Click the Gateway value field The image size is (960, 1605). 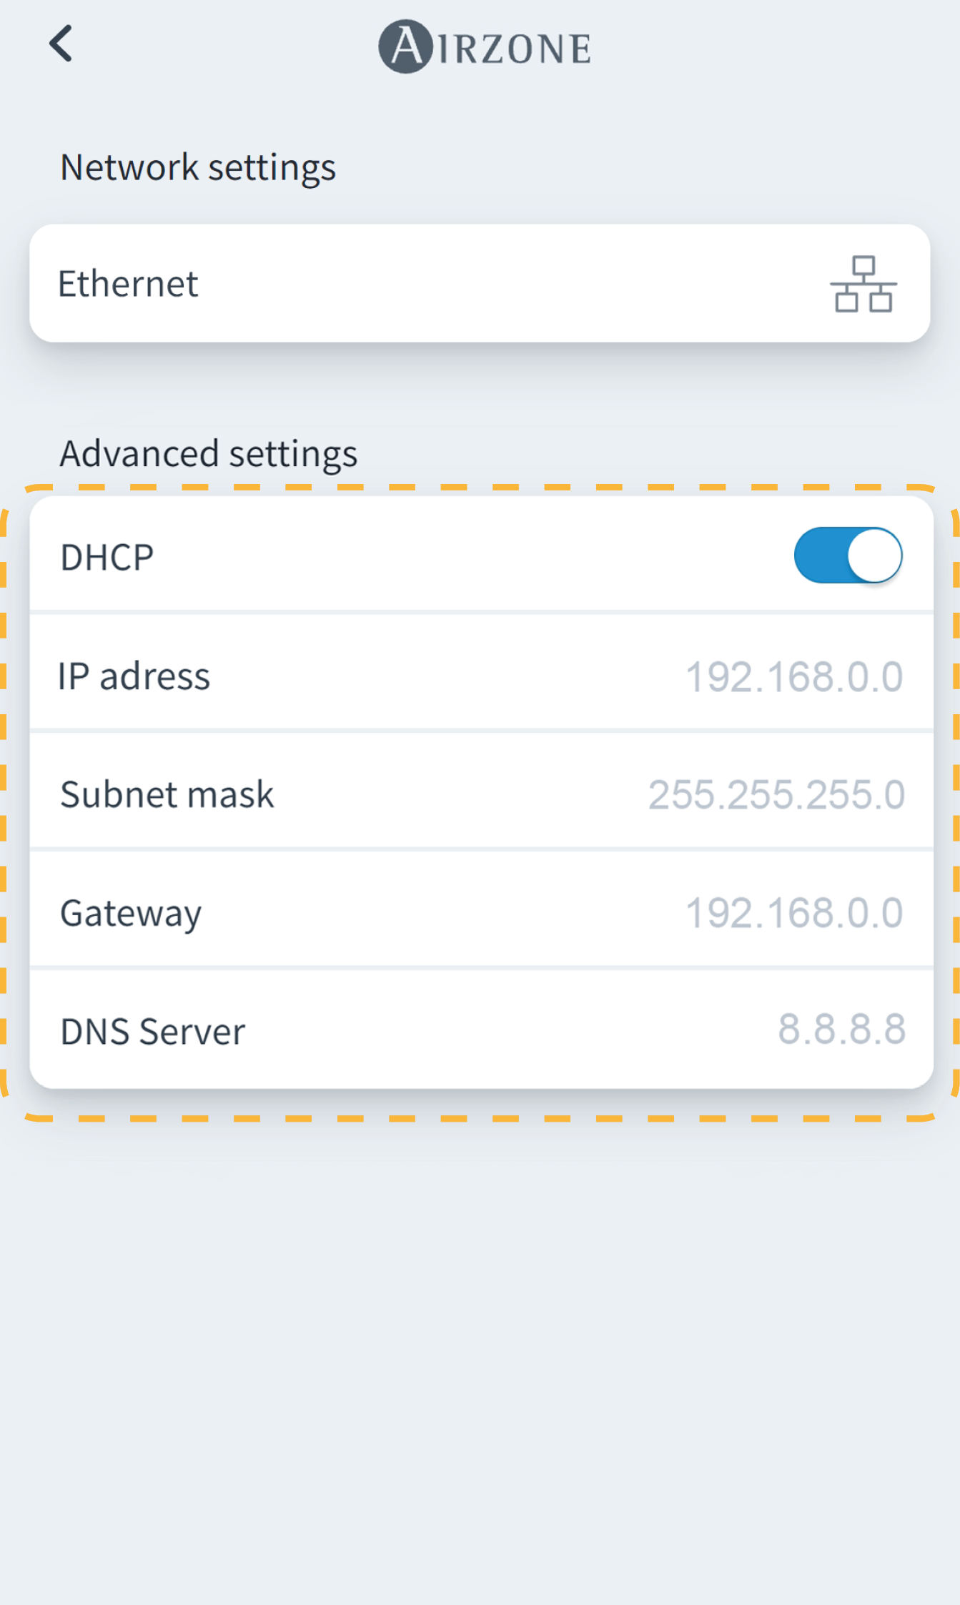coord(794,913)
